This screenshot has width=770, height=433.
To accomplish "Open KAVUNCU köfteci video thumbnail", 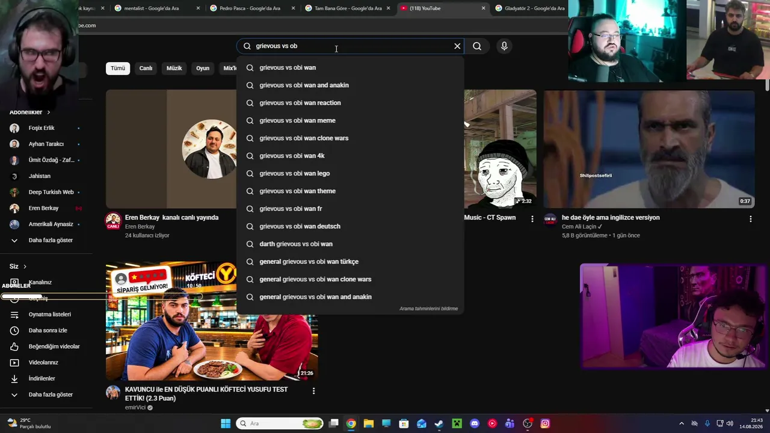I will click(x=212, y=321).
